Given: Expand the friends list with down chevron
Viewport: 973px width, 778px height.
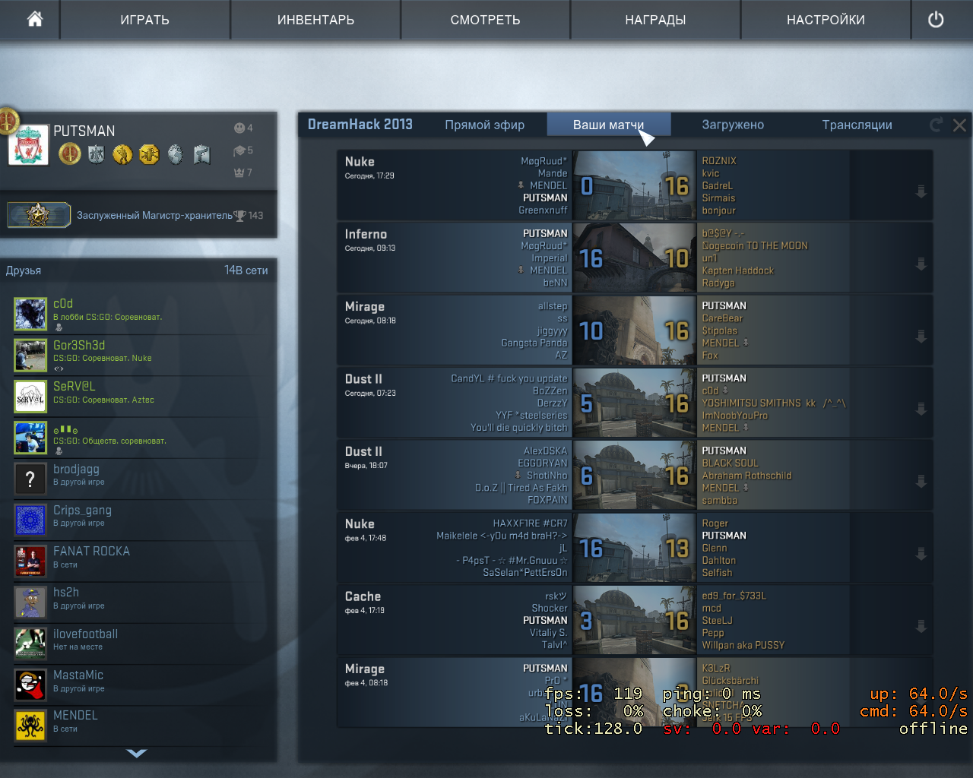Looking at the screenshot, I should pyautogui.click(x=137, y=754).
